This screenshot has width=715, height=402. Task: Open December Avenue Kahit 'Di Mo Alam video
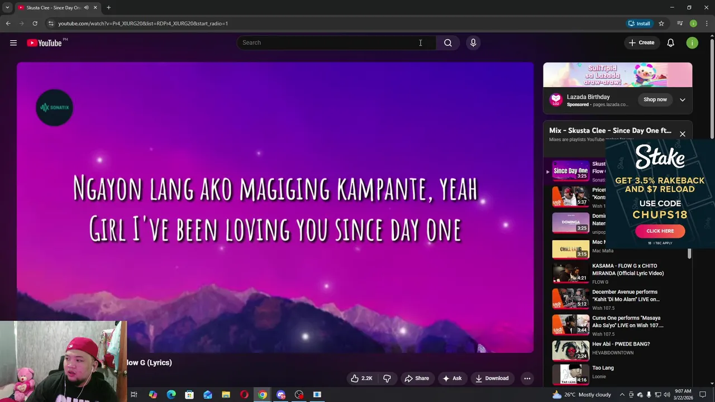[626, 295]
